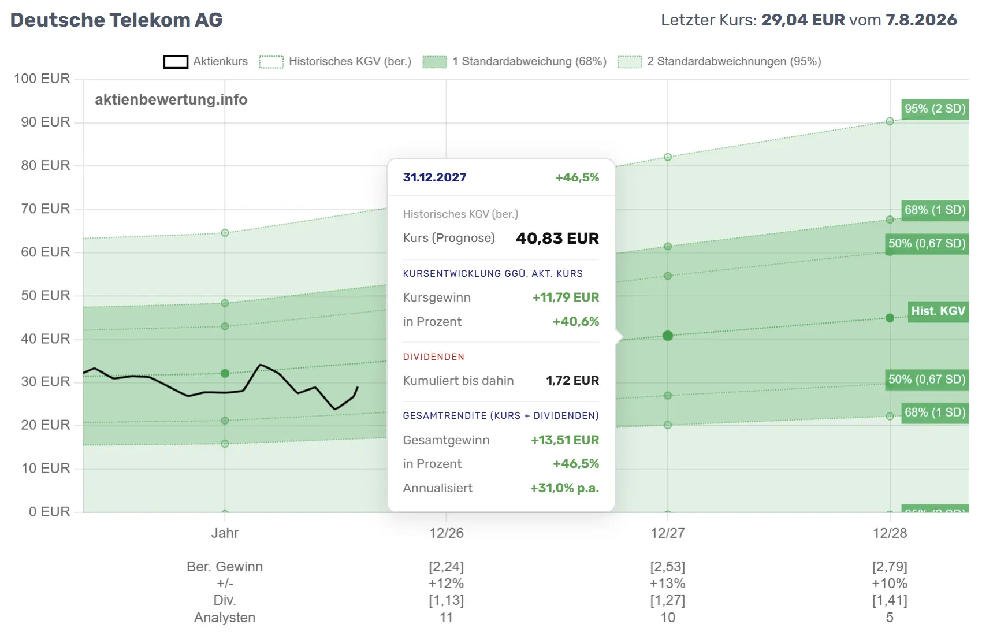
Task: Click the 50 EUR y-axis label
Action: click(46, 295)
